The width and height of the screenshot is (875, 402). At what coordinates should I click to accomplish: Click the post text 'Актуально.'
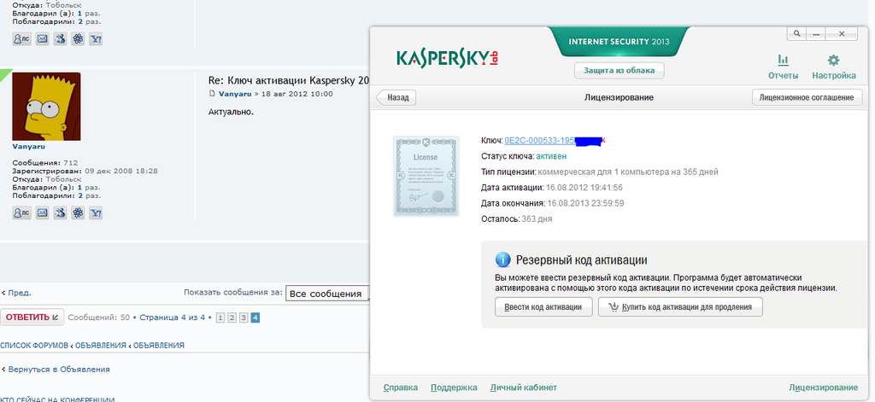click(231, 112)
